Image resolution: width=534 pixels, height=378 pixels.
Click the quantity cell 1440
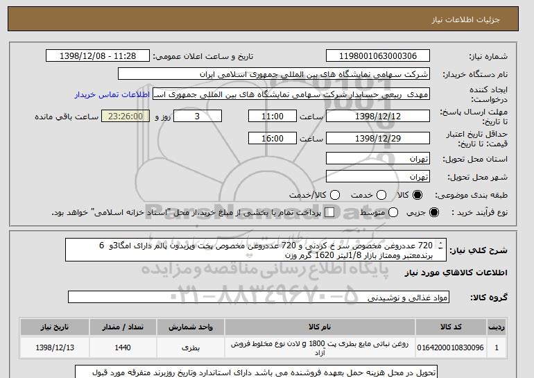(x=123, y=347)
